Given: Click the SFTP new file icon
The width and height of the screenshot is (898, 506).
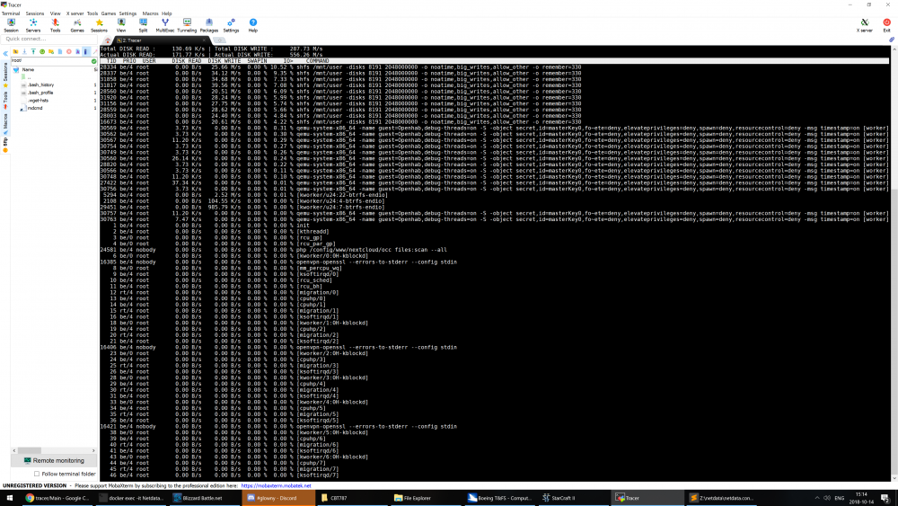Looking at the screenshot, I should tap(59, 51).
